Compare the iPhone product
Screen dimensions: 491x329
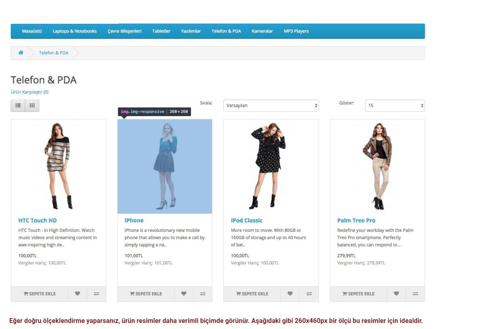(x=203, y=294)
